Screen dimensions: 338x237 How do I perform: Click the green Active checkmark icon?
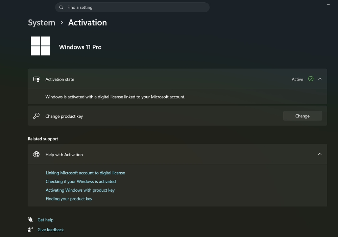point(311,79)
